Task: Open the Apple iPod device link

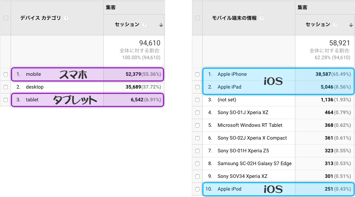Action: (229, 189)
